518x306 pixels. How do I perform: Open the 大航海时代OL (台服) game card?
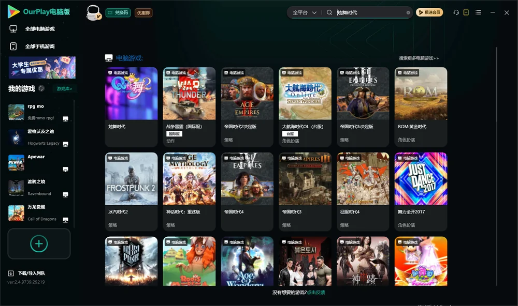tap(305, 106)
